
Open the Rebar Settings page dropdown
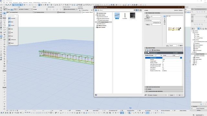[x=168, y=50]
